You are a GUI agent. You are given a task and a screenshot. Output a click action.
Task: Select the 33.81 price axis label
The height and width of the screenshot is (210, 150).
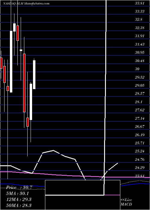[x=140, y=3]
